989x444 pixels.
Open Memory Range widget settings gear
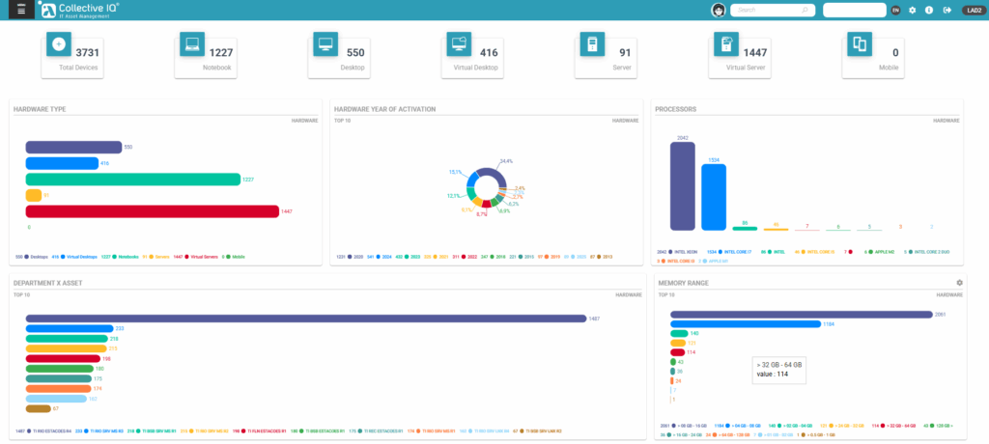point(959,283)
